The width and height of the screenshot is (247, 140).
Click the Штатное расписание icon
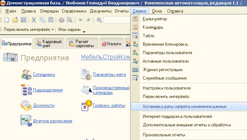point(26,121)
